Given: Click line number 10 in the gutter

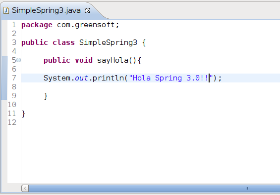Looking at the screenshot, I should pyautogui.click(x=12, y=105).
